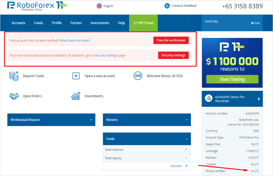273x176 pixels.
Task: Click the $1 100 000 promo banner
Action: (232, 63)
